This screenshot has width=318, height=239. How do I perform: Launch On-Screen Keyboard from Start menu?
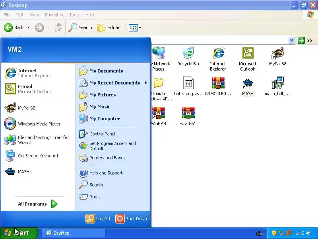point(37,156)
